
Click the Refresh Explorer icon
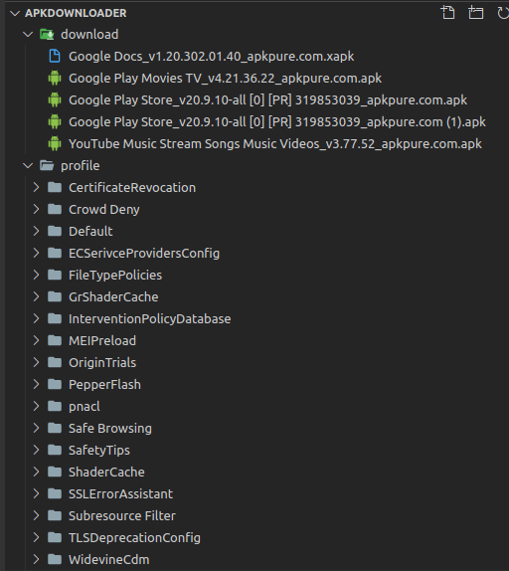503,13
